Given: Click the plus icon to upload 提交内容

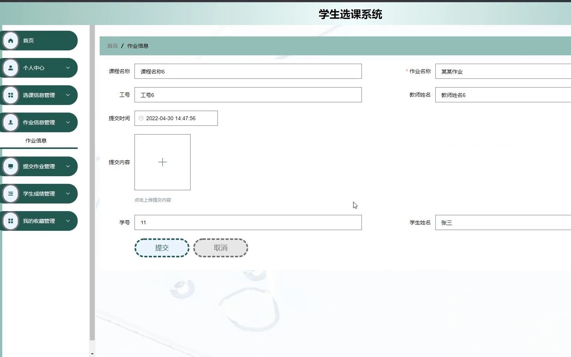Looking at the screenshot, I should click(x=162, y=162).
